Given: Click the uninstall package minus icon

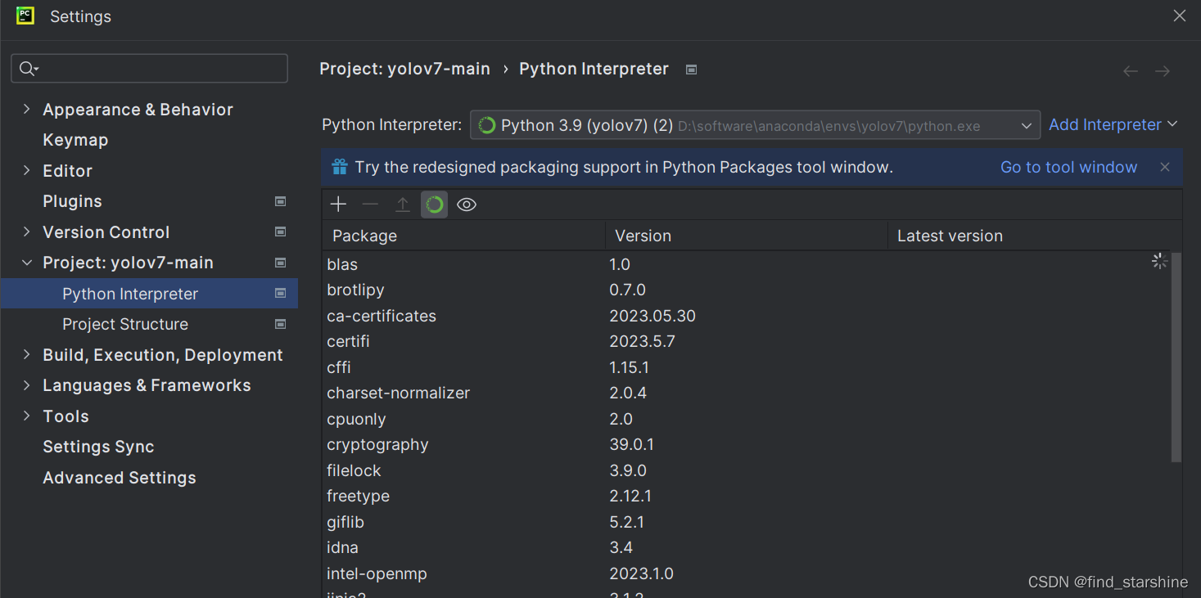Looking at the screenshot, I should tap(370, 204).
